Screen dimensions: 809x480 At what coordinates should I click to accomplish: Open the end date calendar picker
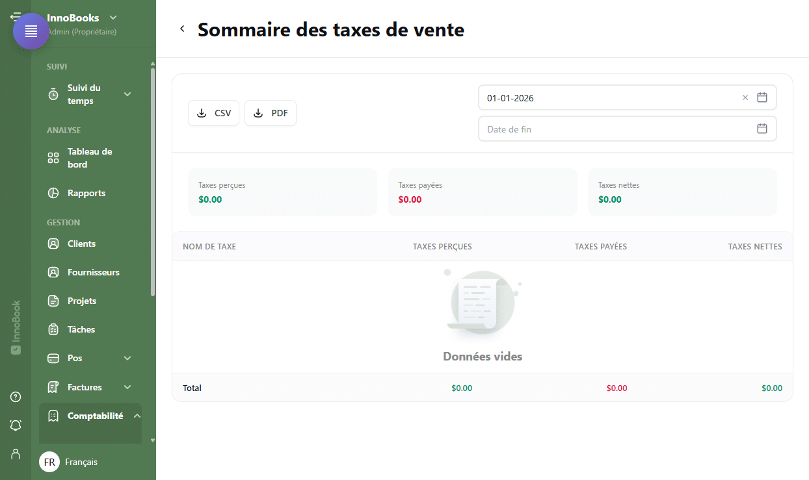click(x=762, y=129)
